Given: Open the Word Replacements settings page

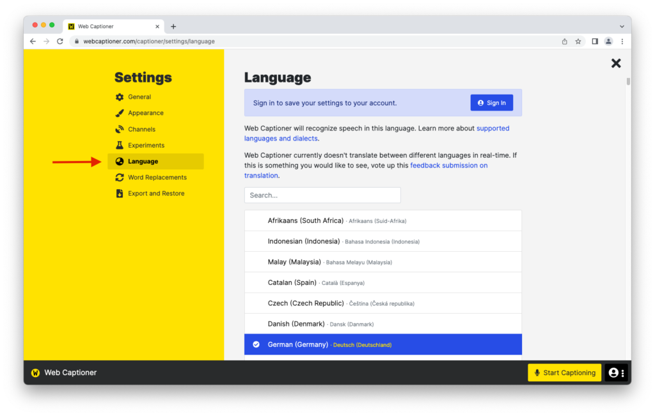Looking at the screenshot, I should [x=156, y=178].
